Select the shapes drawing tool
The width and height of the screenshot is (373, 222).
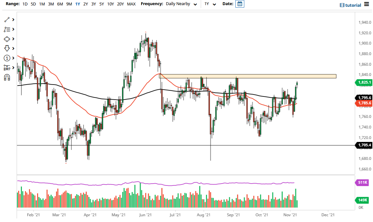[7, 39]
